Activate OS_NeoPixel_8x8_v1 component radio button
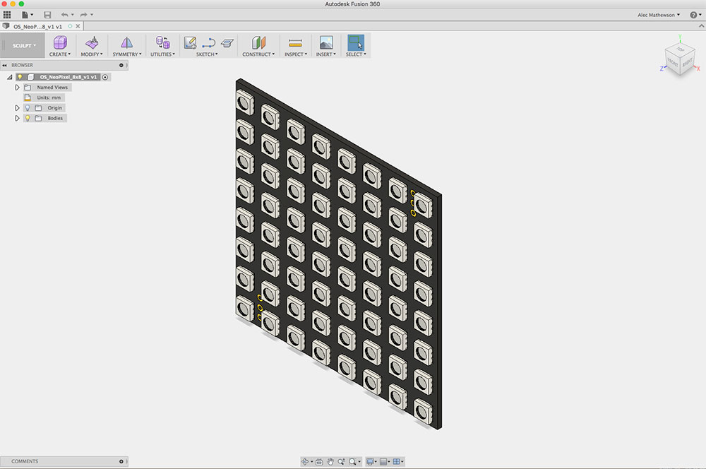This screenshot has width=706, height=469. tap(105, 77)
